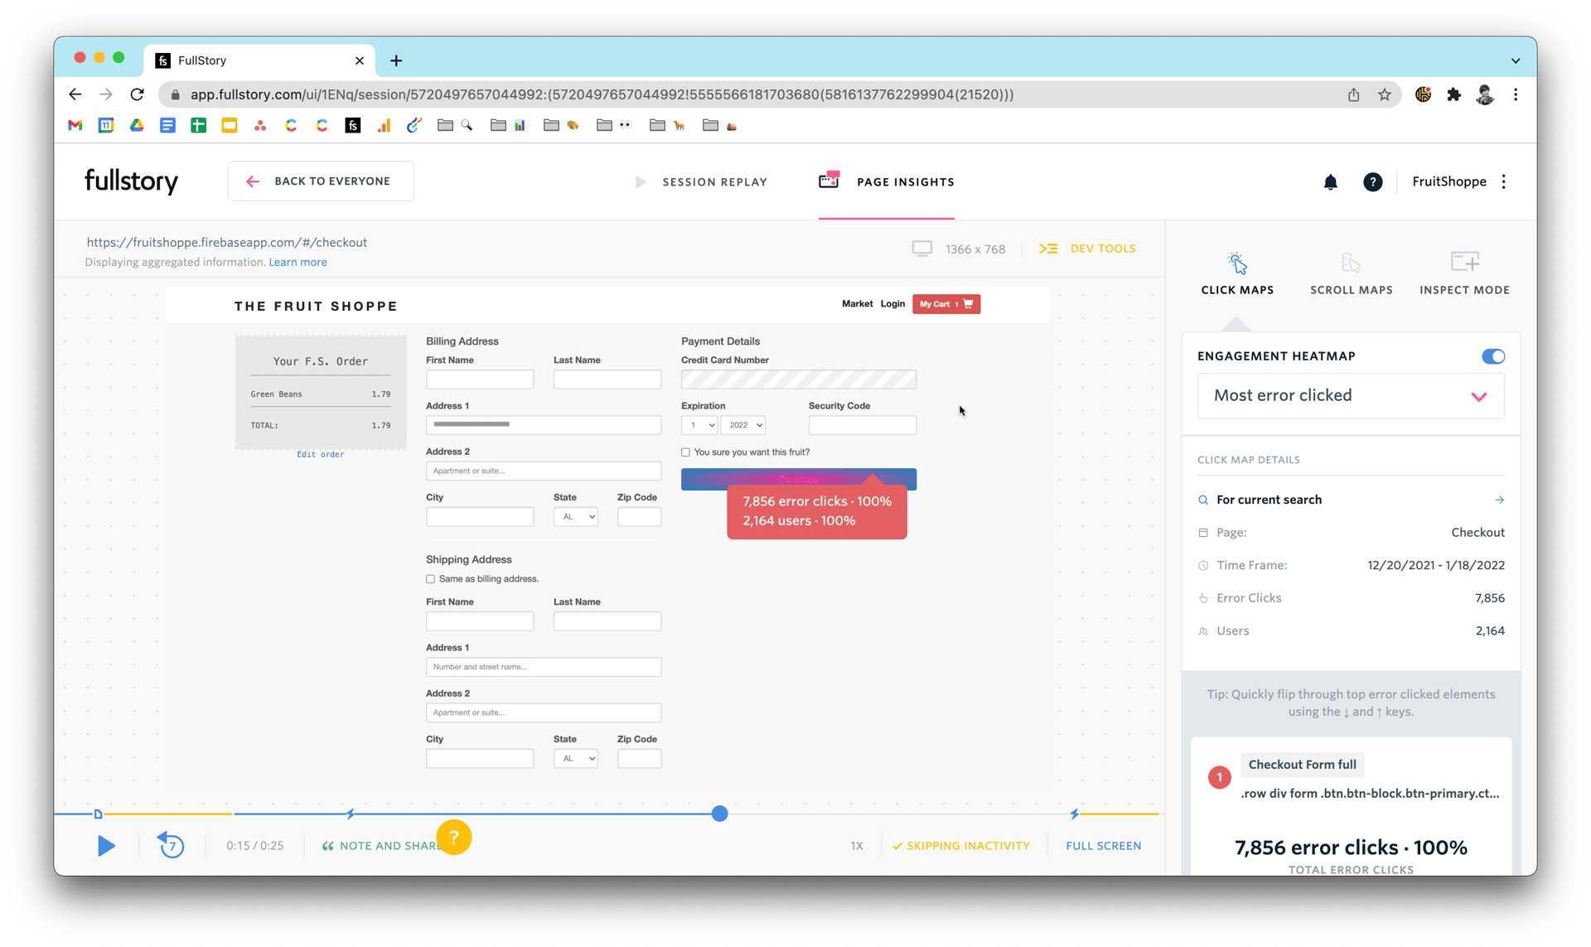Screen dimensions: 1591x947
Task: Rewind the replay 7 seconds
Action: (171, 845)
